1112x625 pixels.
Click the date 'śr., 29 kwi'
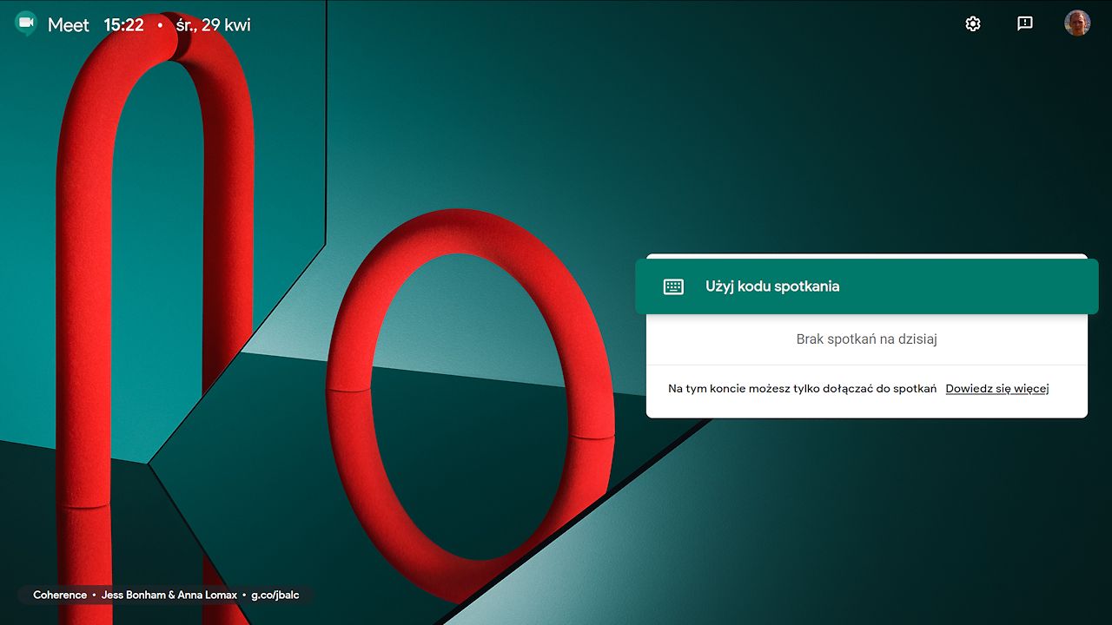pyautogui.click(x=213, y=25)
